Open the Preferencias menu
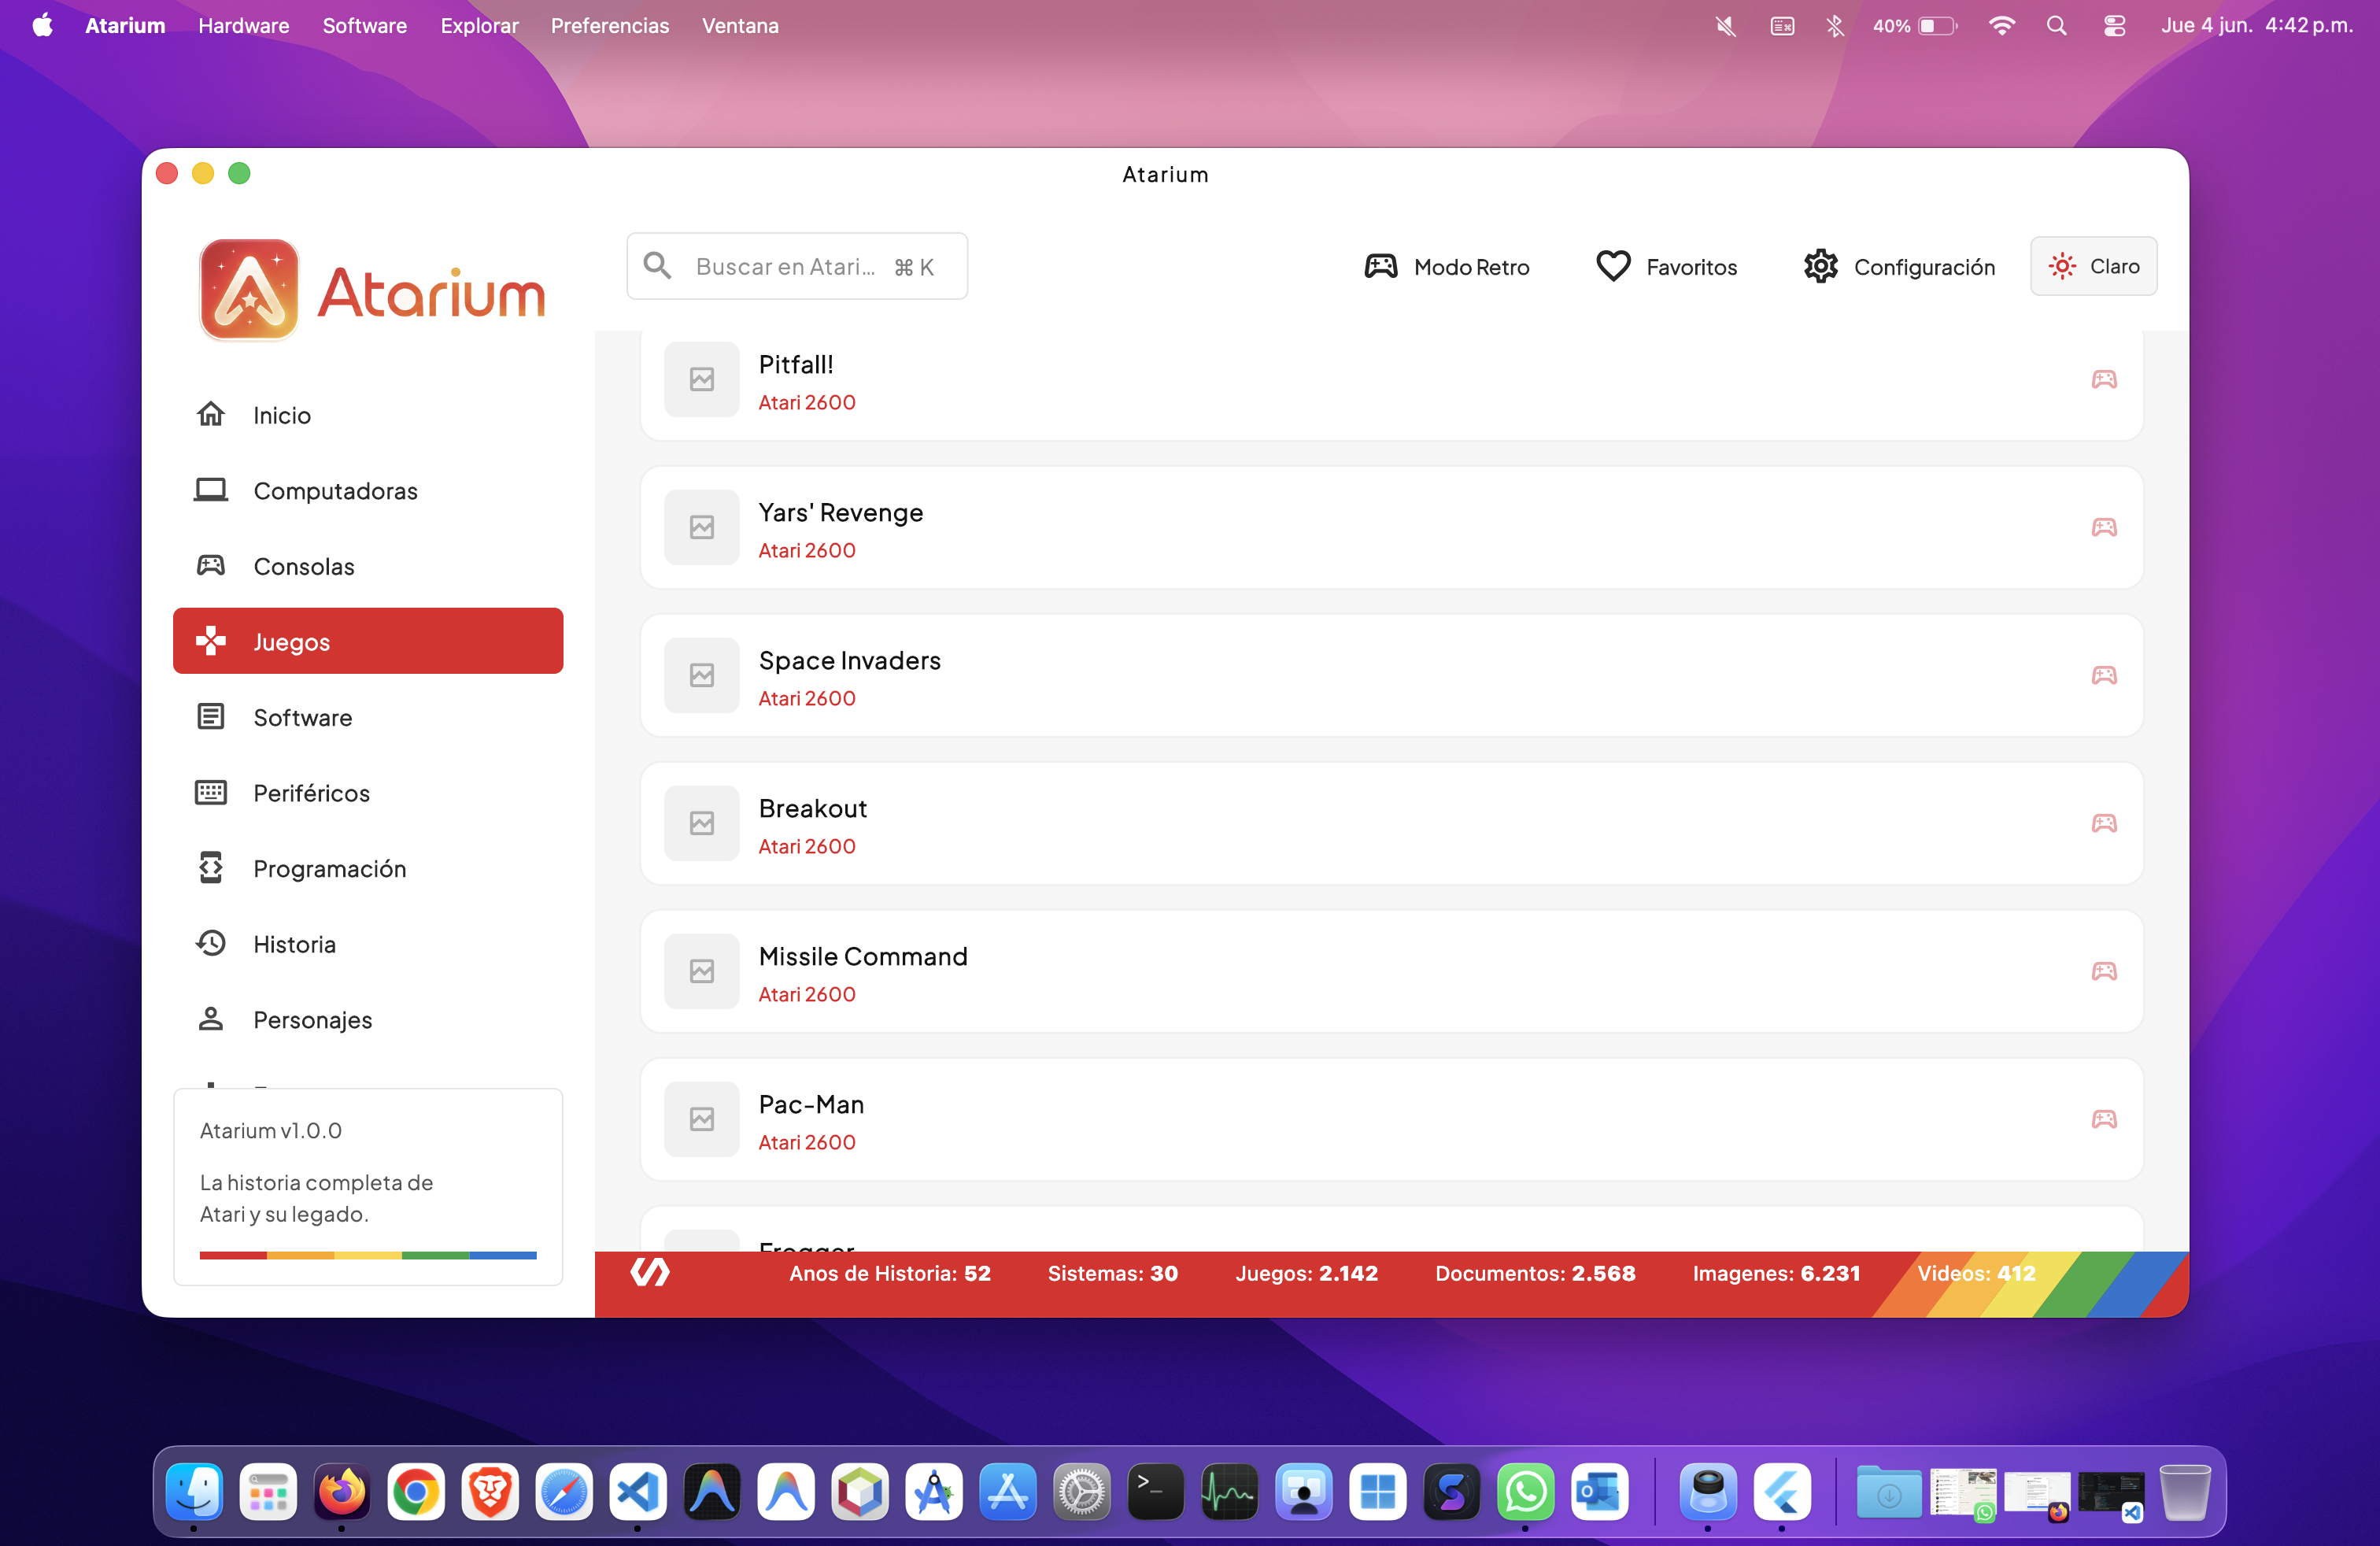 609,25
